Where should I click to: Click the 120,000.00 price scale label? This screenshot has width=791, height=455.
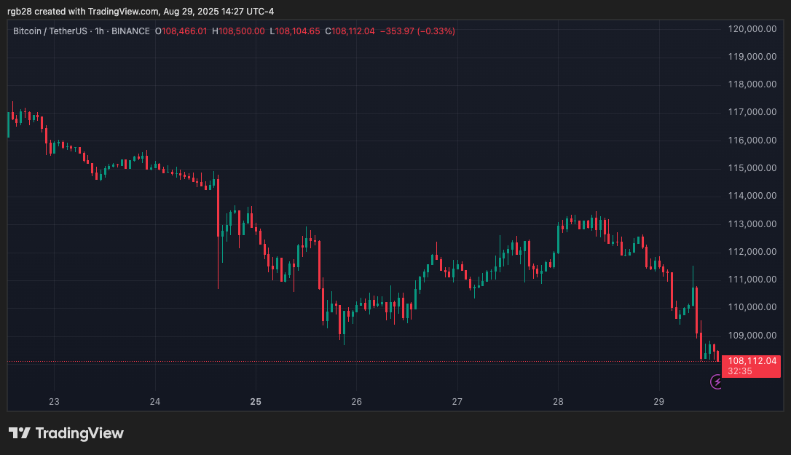click(752, 28)
